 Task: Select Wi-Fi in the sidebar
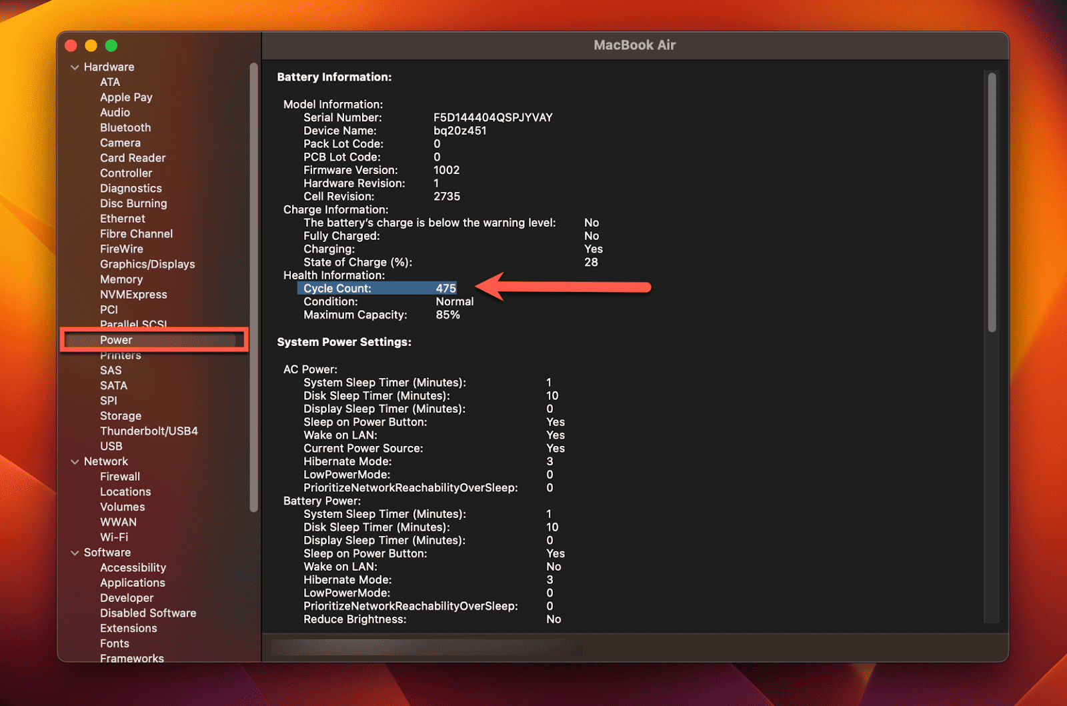pyautogui.click(x=114, y=537)
